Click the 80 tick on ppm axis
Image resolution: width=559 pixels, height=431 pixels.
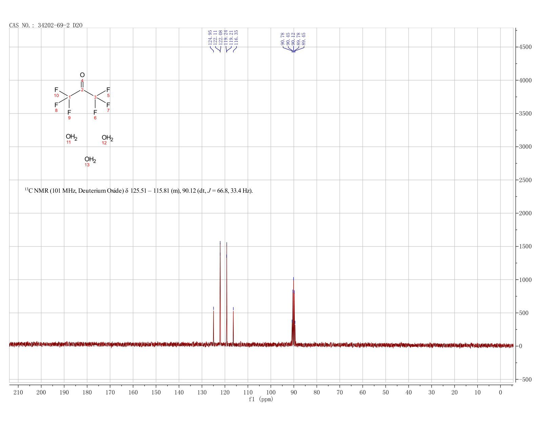[317, 392]
